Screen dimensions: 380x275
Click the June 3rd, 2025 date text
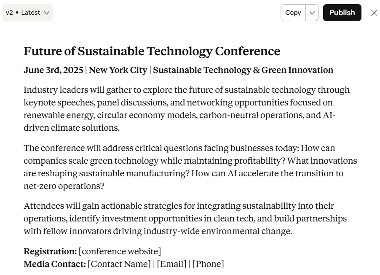click(x=53, y=70)
